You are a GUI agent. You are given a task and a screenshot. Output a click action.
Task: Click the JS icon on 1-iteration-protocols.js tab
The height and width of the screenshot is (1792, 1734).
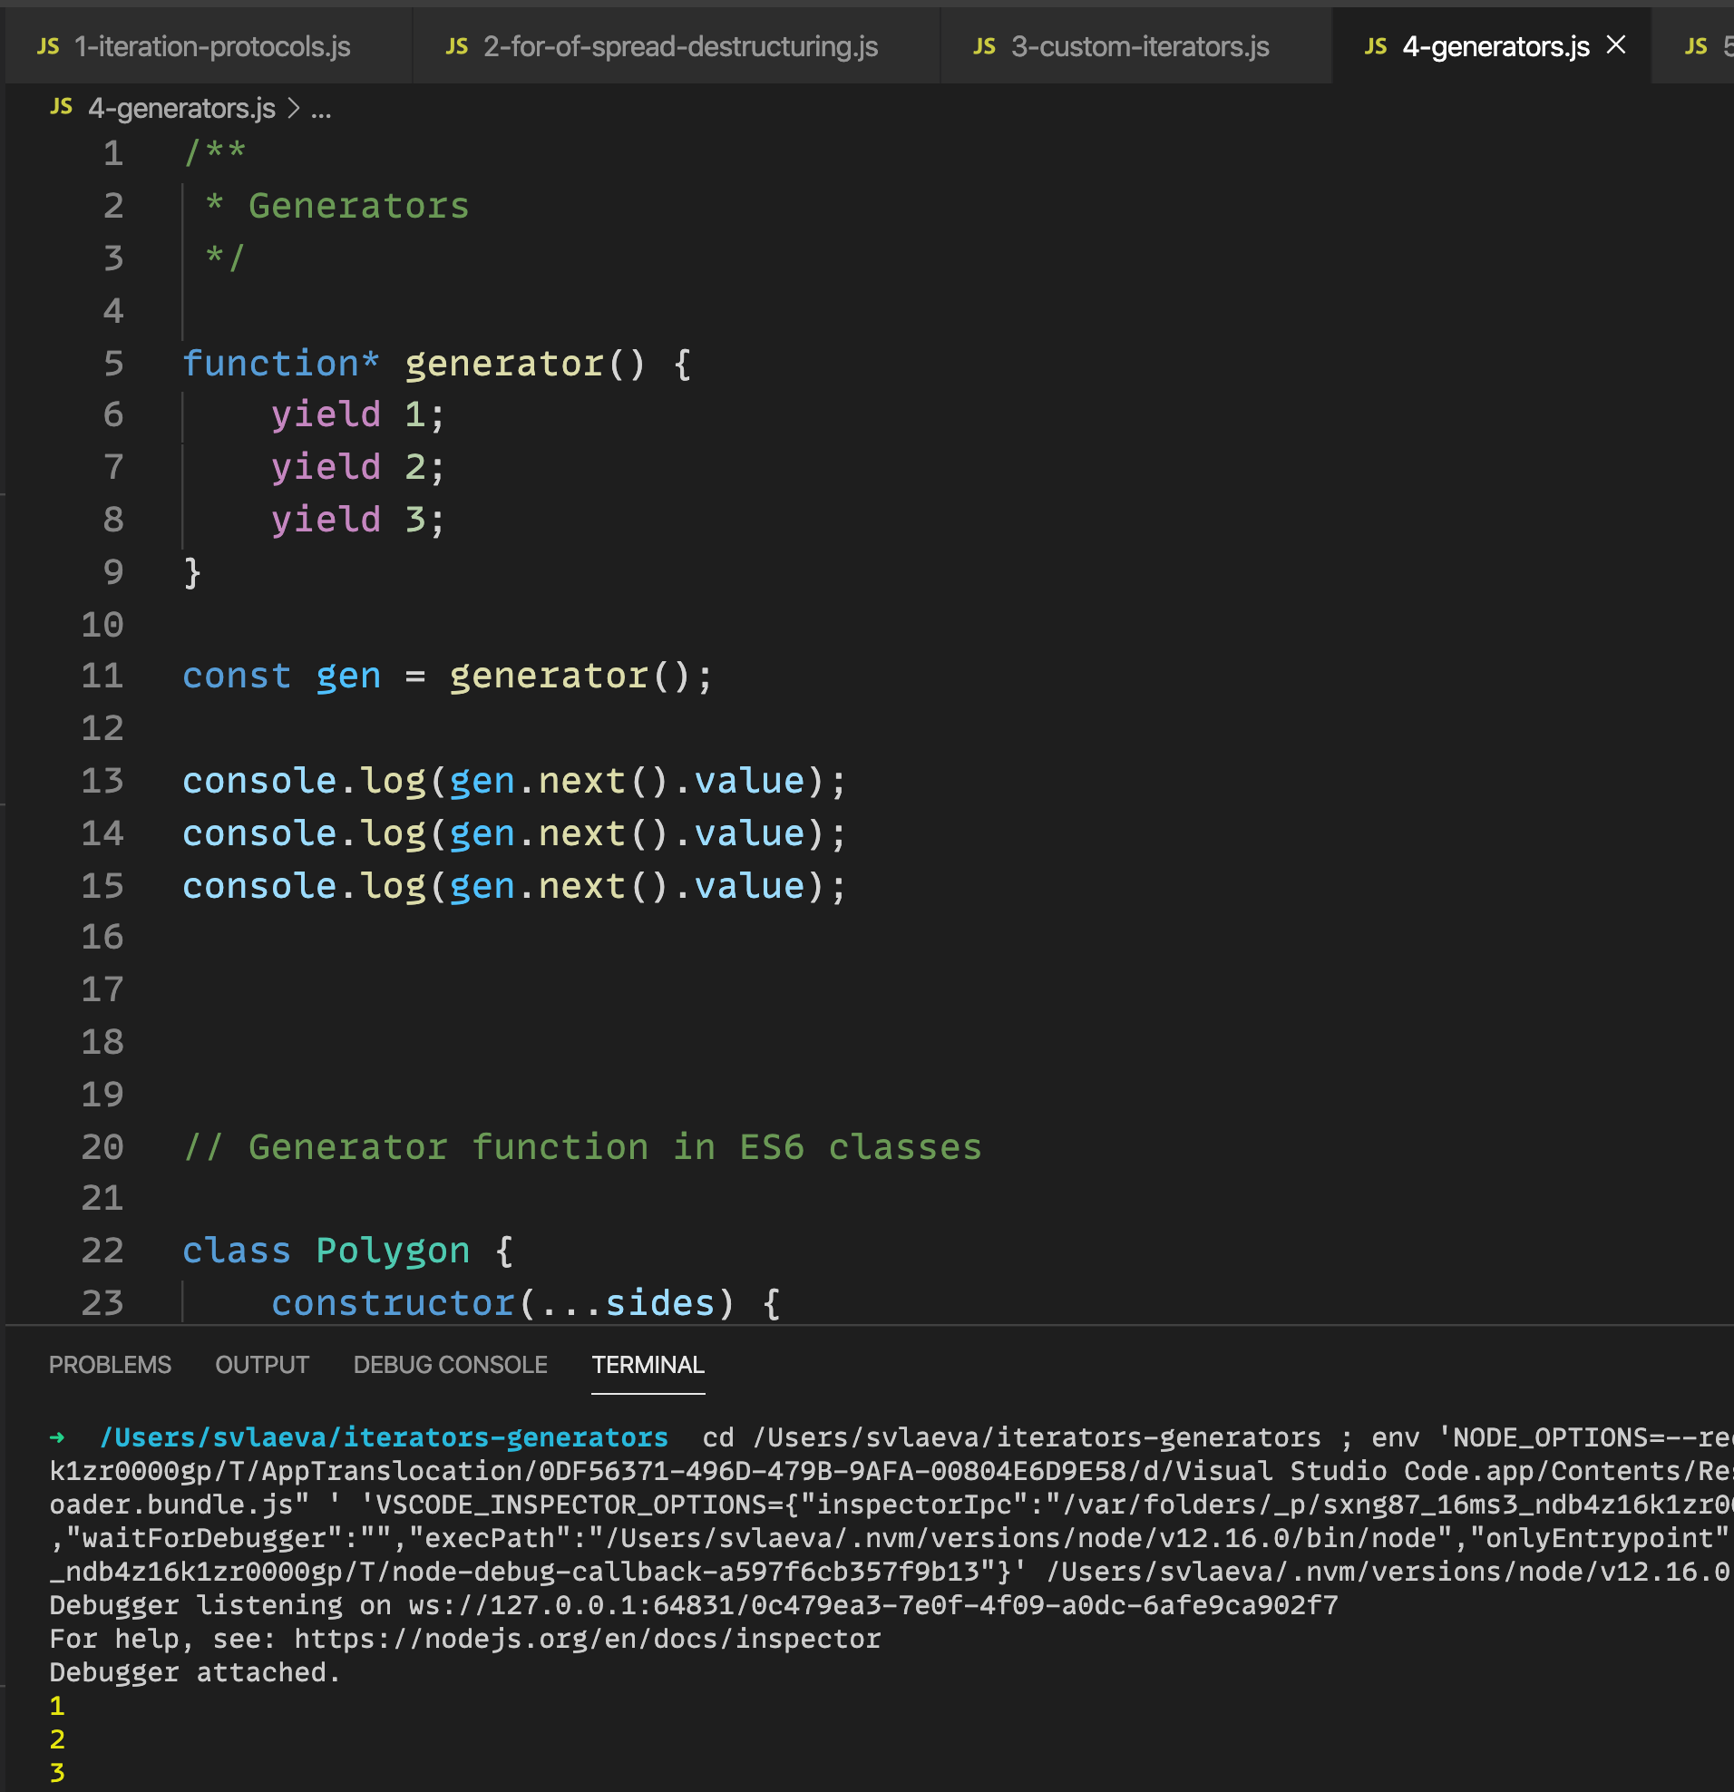(48, 45)
